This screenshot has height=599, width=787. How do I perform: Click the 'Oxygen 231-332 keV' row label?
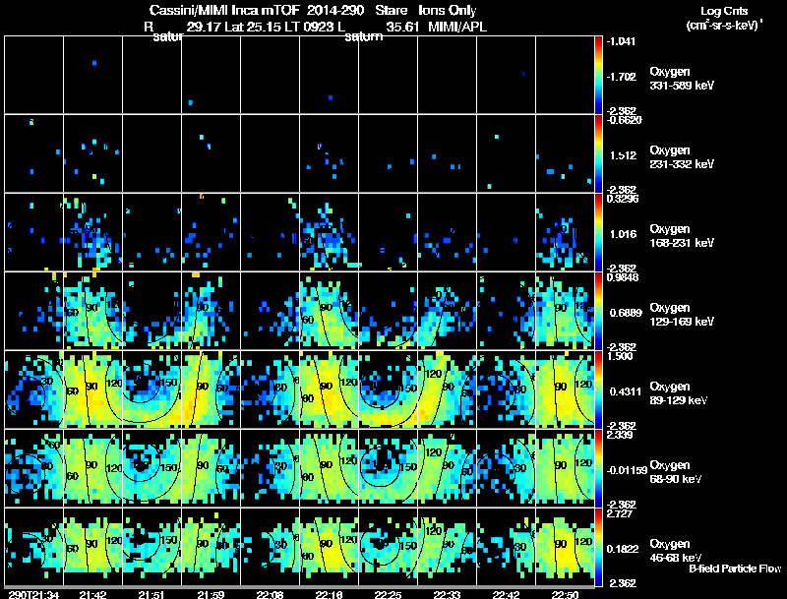click(x=682, y=157)
